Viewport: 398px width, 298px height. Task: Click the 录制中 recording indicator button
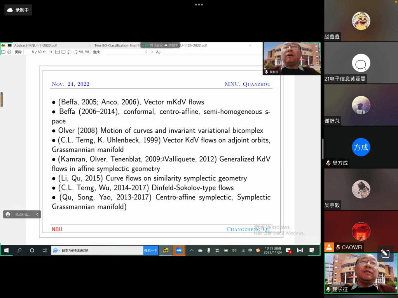(18, 10)
